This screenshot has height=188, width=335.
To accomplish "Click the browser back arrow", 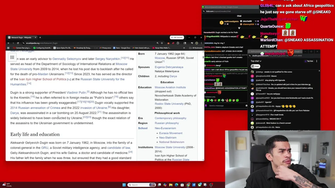I will [x=8, y=43].
